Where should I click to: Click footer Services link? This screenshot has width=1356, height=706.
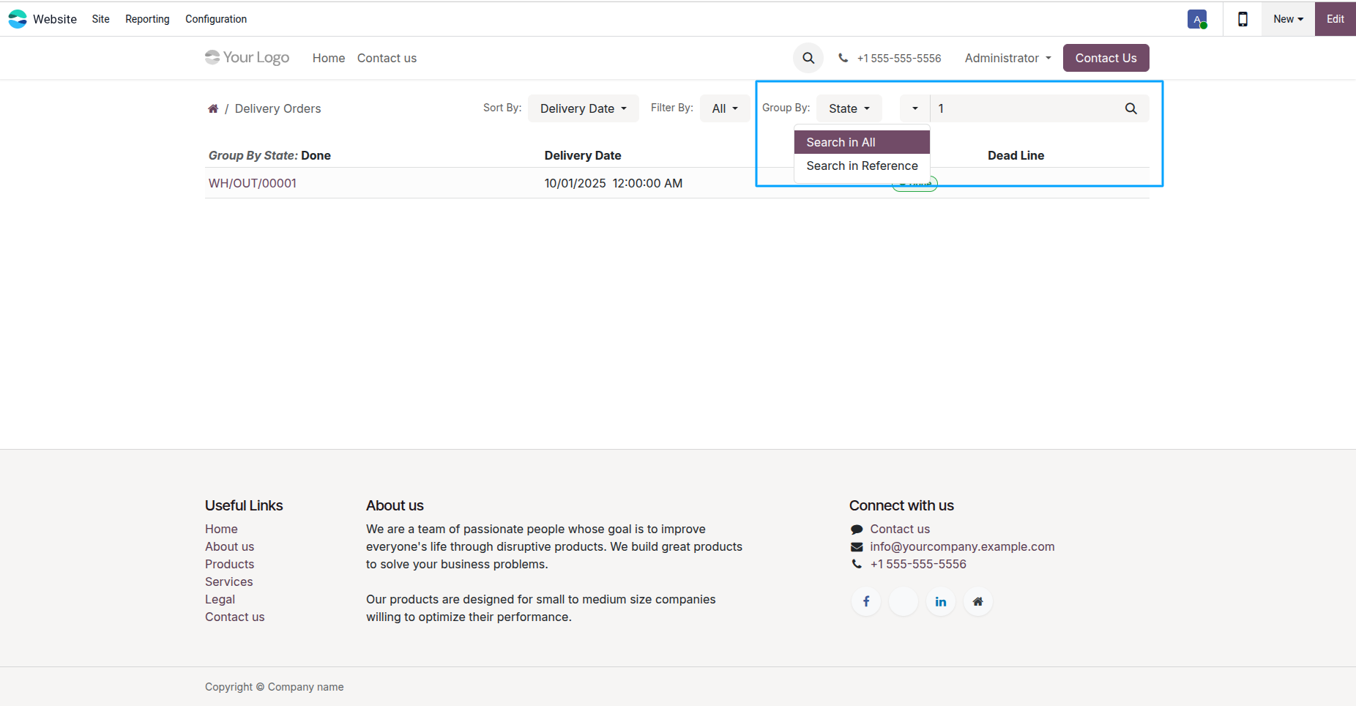point(228,581)
